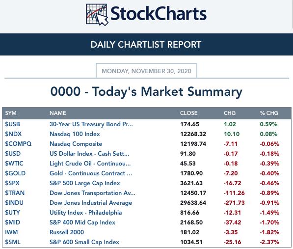Select the $COMPQ ticker symbol
The width and height of the screenshot is (293, 249).
[x=18, y=144]
